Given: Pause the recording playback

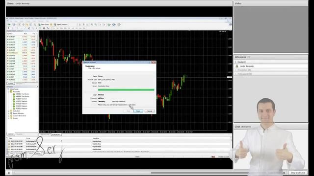Looking at the screenshot, I should point(9,173).
